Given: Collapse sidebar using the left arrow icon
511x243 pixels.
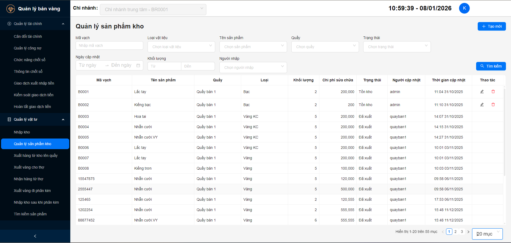Looking at the screenshot, I should click(35, 236).
